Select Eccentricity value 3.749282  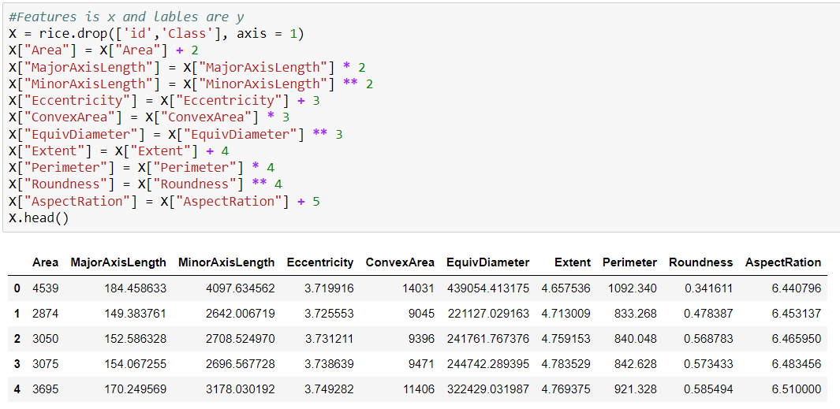click(x=330, y=389)
